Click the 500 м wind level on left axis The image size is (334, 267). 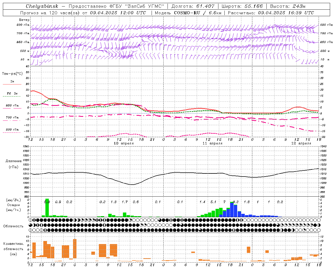25,51
